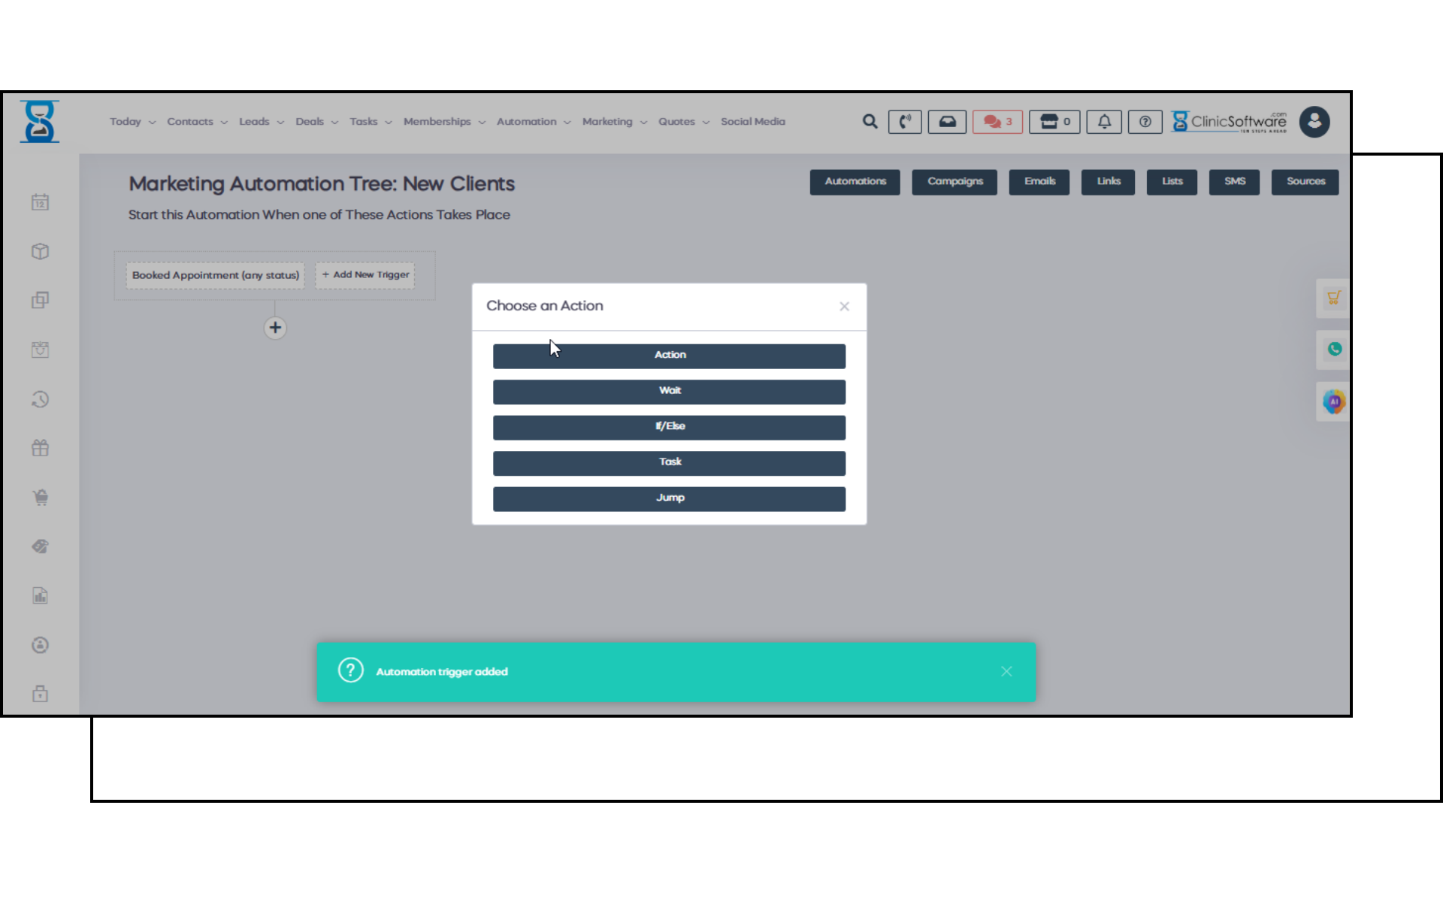Click the plus node under trigger

point(275,328)
